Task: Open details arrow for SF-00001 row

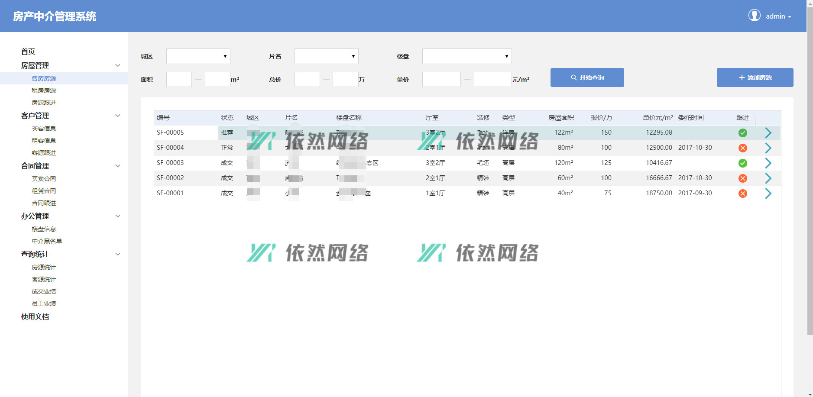Action: [768, 194]
